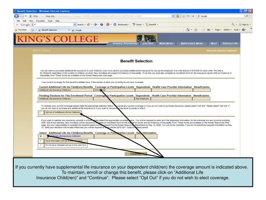Click the address bar URL field

tap(100, 16)
